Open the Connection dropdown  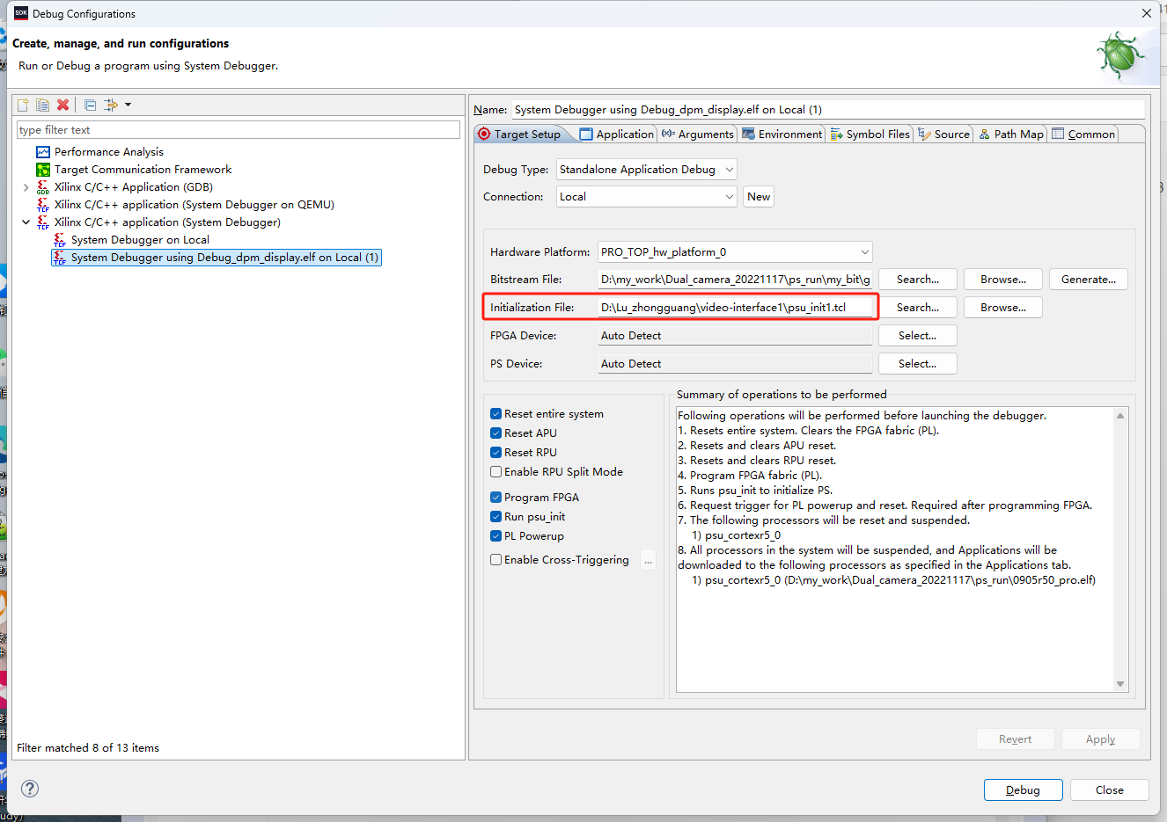click(x=647, y=197)
